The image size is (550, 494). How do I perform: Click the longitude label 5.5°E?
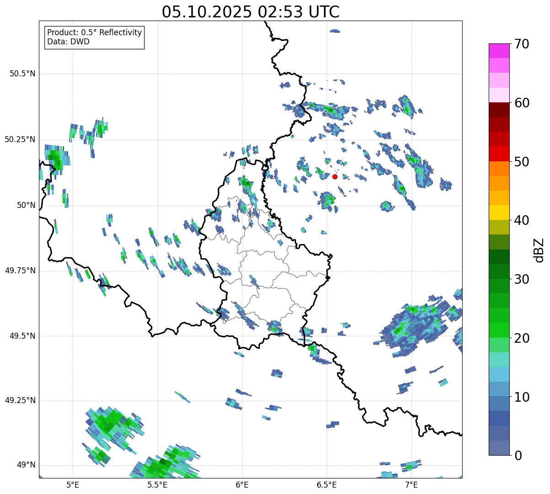coord(157,485)
